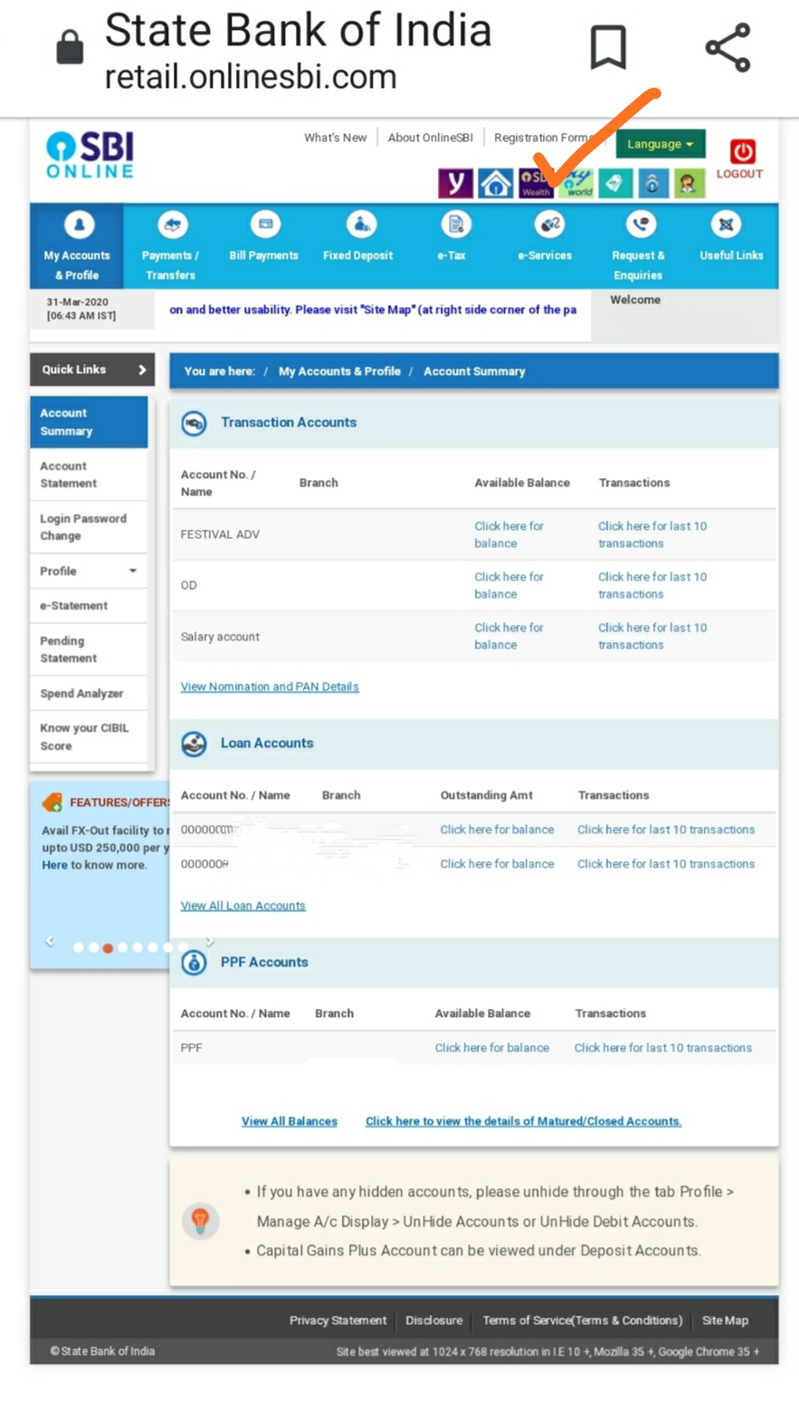Image resolution: width=799 pixels, height=1401 pixels.
Task: Check PPF available balance
Action: point(491,1048)
